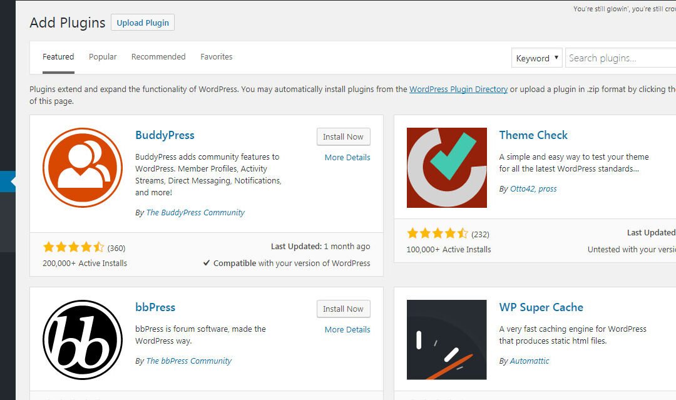Switch to the Popular tab
This screenshot has width=676, height=400.
pyautogui.click(x=103, y=57)
